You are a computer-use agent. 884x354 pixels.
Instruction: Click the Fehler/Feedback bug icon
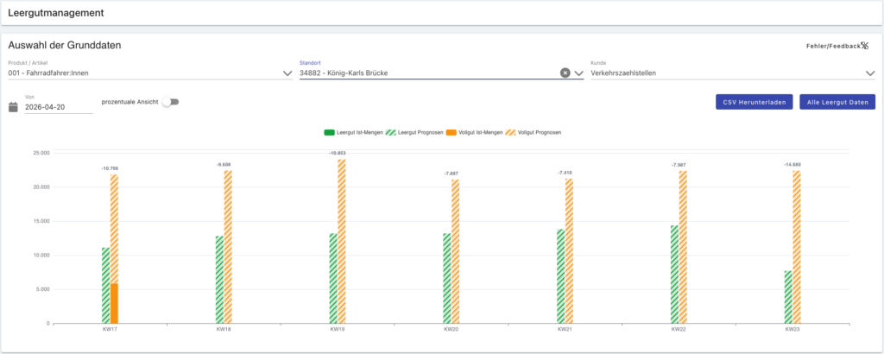[x=864, y=46]
